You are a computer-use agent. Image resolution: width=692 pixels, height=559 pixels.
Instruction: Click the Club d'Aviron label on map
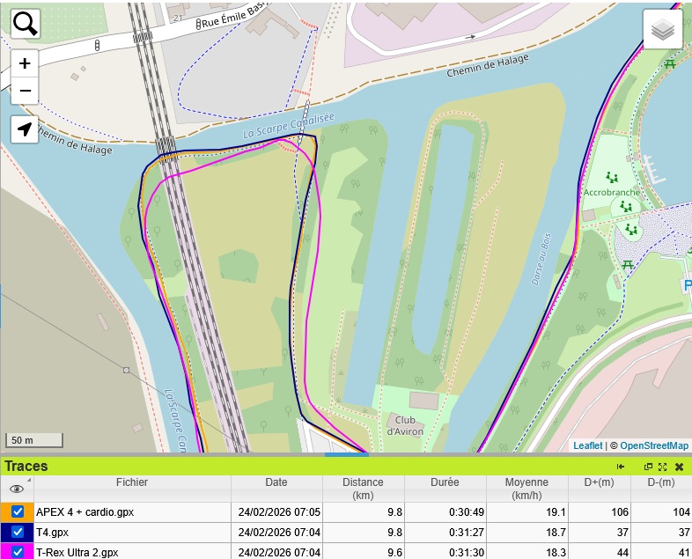[x=405, y=426]
